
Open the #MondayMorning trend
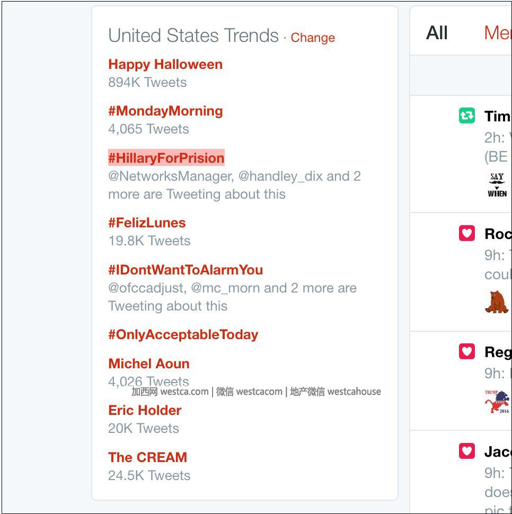165,111
